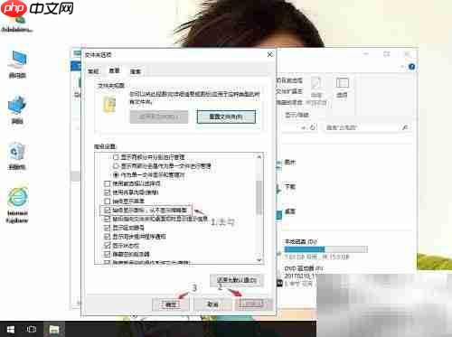
Task: Click the up arrow of advanced settings scrollbar
Action: 259,156
